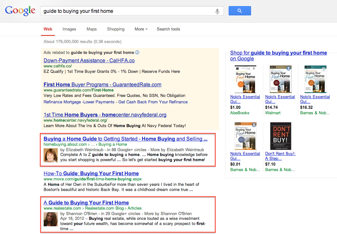
Task: Click AbeBooks seller name
Action: [x=240, y=113]
